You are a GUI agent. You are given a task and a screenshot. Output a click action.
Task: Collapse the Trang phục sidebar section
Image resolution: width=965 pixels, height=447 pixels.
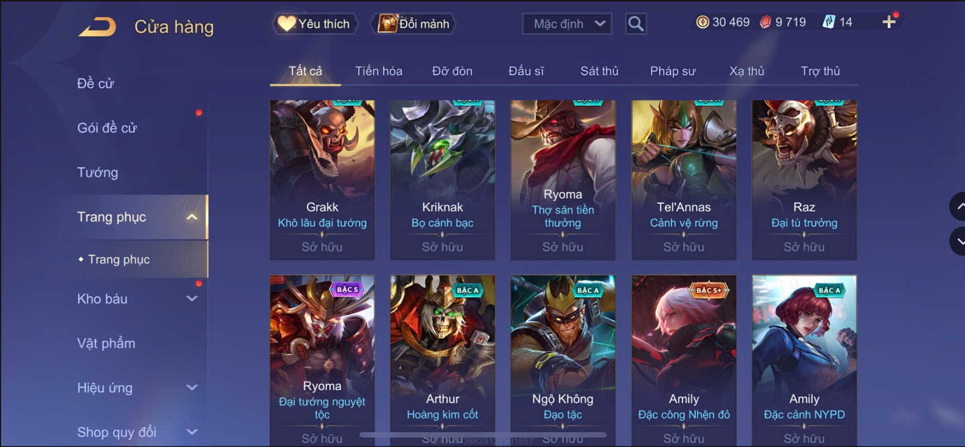tap(192, 217)
